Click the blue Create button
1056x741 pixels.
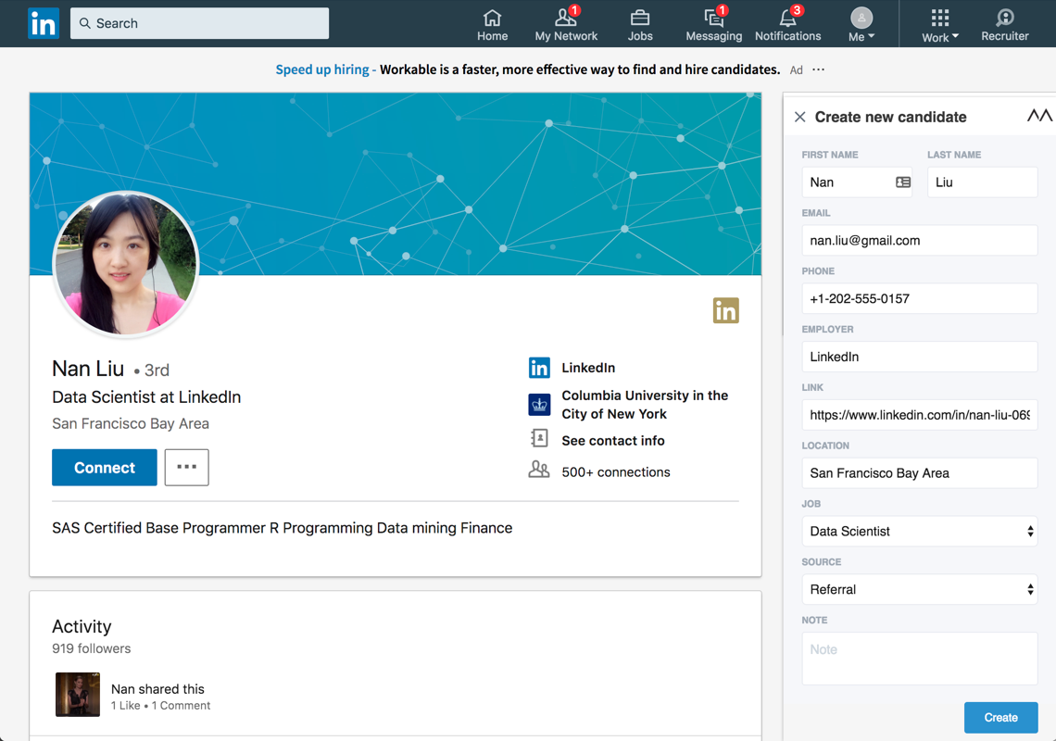[1000, 718]
